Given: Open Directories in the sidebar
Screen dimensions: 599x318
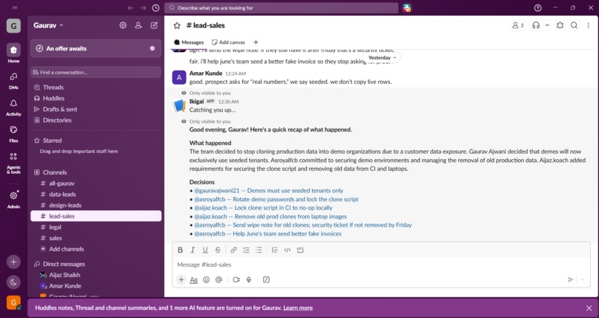Looking at the screenshot, I should point(57,120).
